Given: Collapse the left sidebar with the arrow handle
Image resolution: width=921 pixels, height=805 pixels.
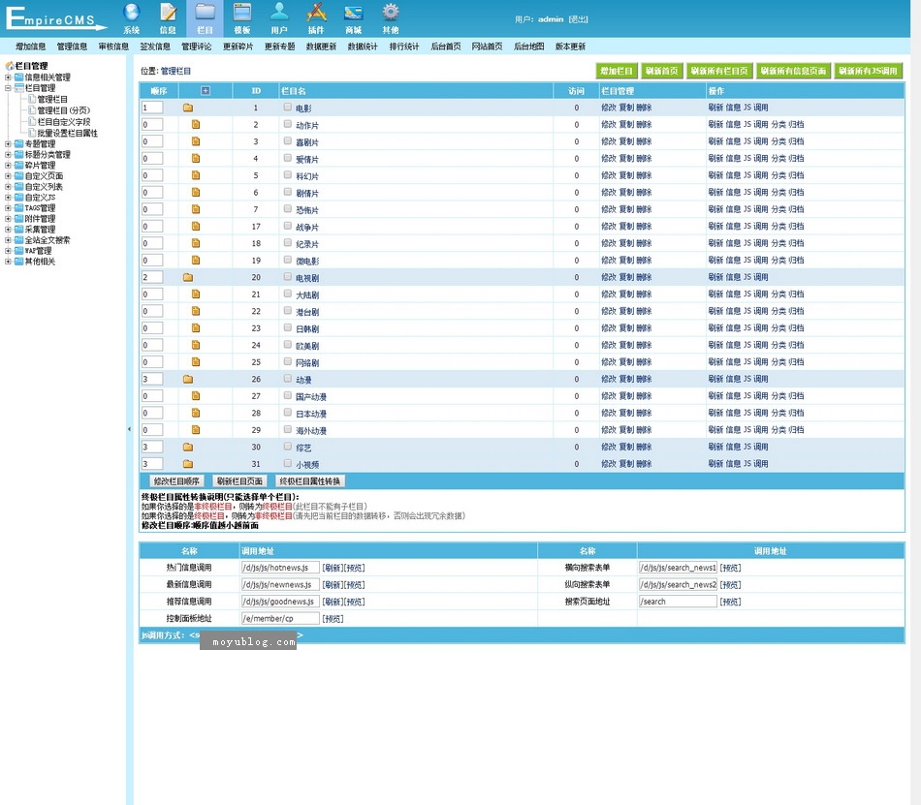Looking at the screenshot, I should point(129,429).
